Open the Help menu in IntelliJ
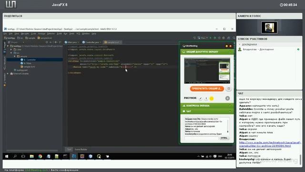This screenshot has height=172, width=305. pyautogui.click(x=94, y=34)
